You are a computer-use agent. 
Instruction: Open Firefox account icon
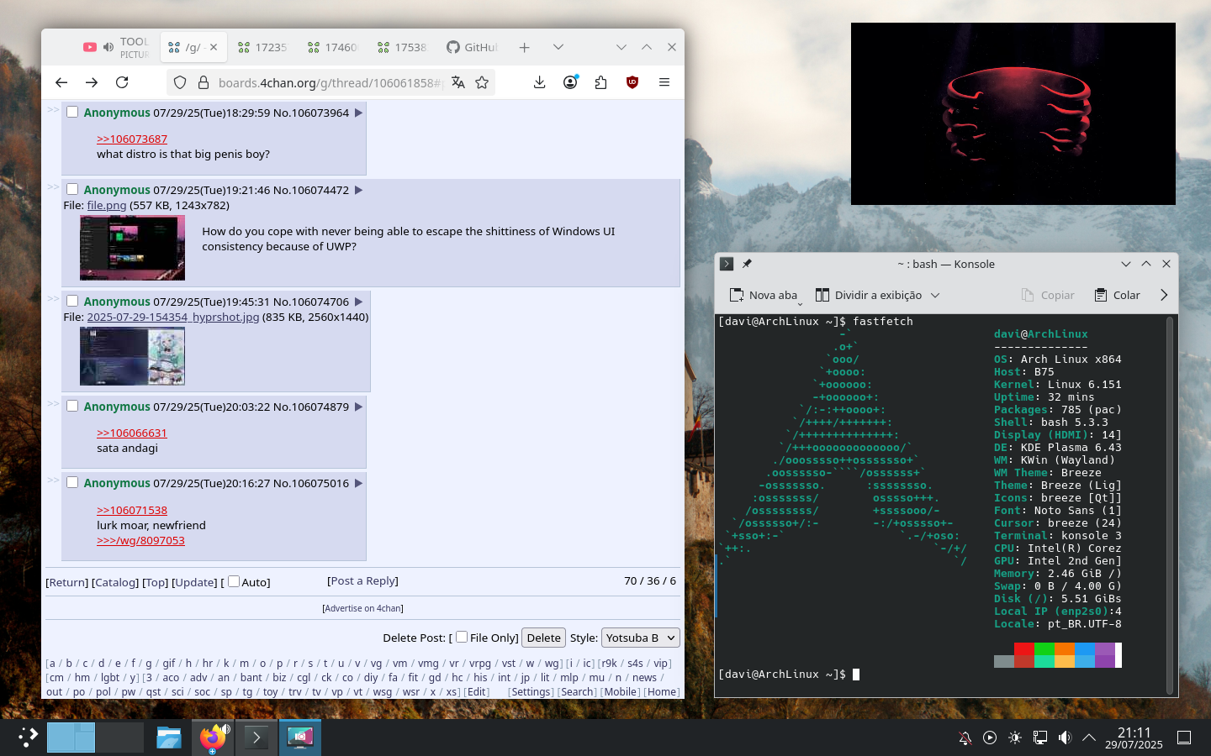coord(570,82)
